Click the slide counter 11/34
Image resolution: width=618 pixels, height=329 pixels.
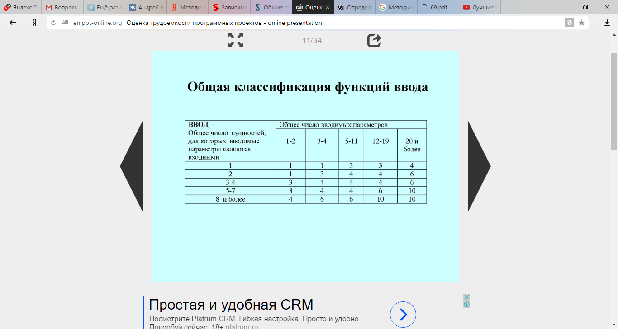[312, 41]
